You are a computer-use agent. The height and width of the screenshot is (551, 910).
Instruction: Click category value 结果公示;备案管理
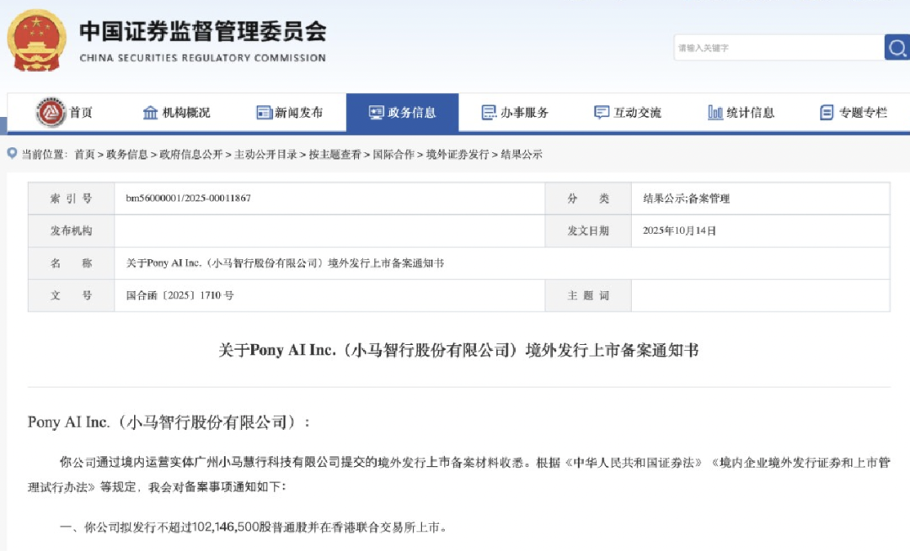coord(686,199)
